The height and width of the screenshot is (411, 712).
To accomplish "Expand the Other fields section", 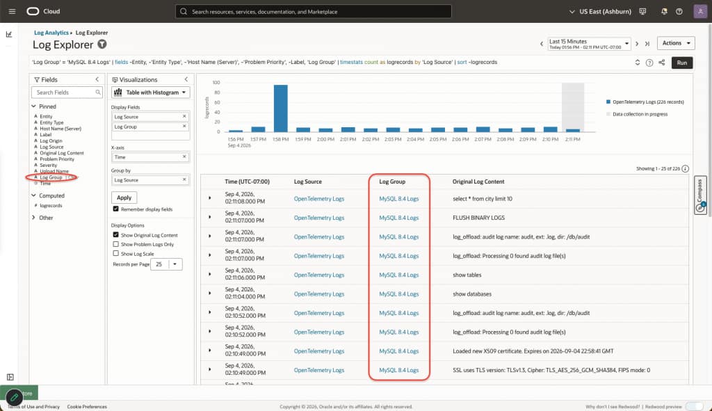I will tap(33, 218).
